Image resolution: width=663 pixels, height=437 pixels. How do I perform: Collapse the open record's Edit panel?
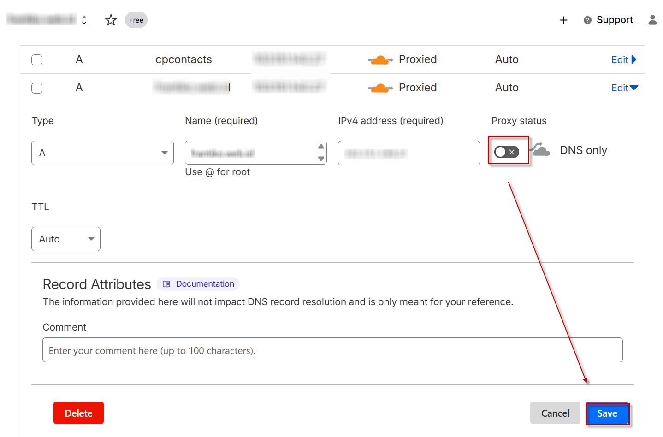[x=624, y=88]
